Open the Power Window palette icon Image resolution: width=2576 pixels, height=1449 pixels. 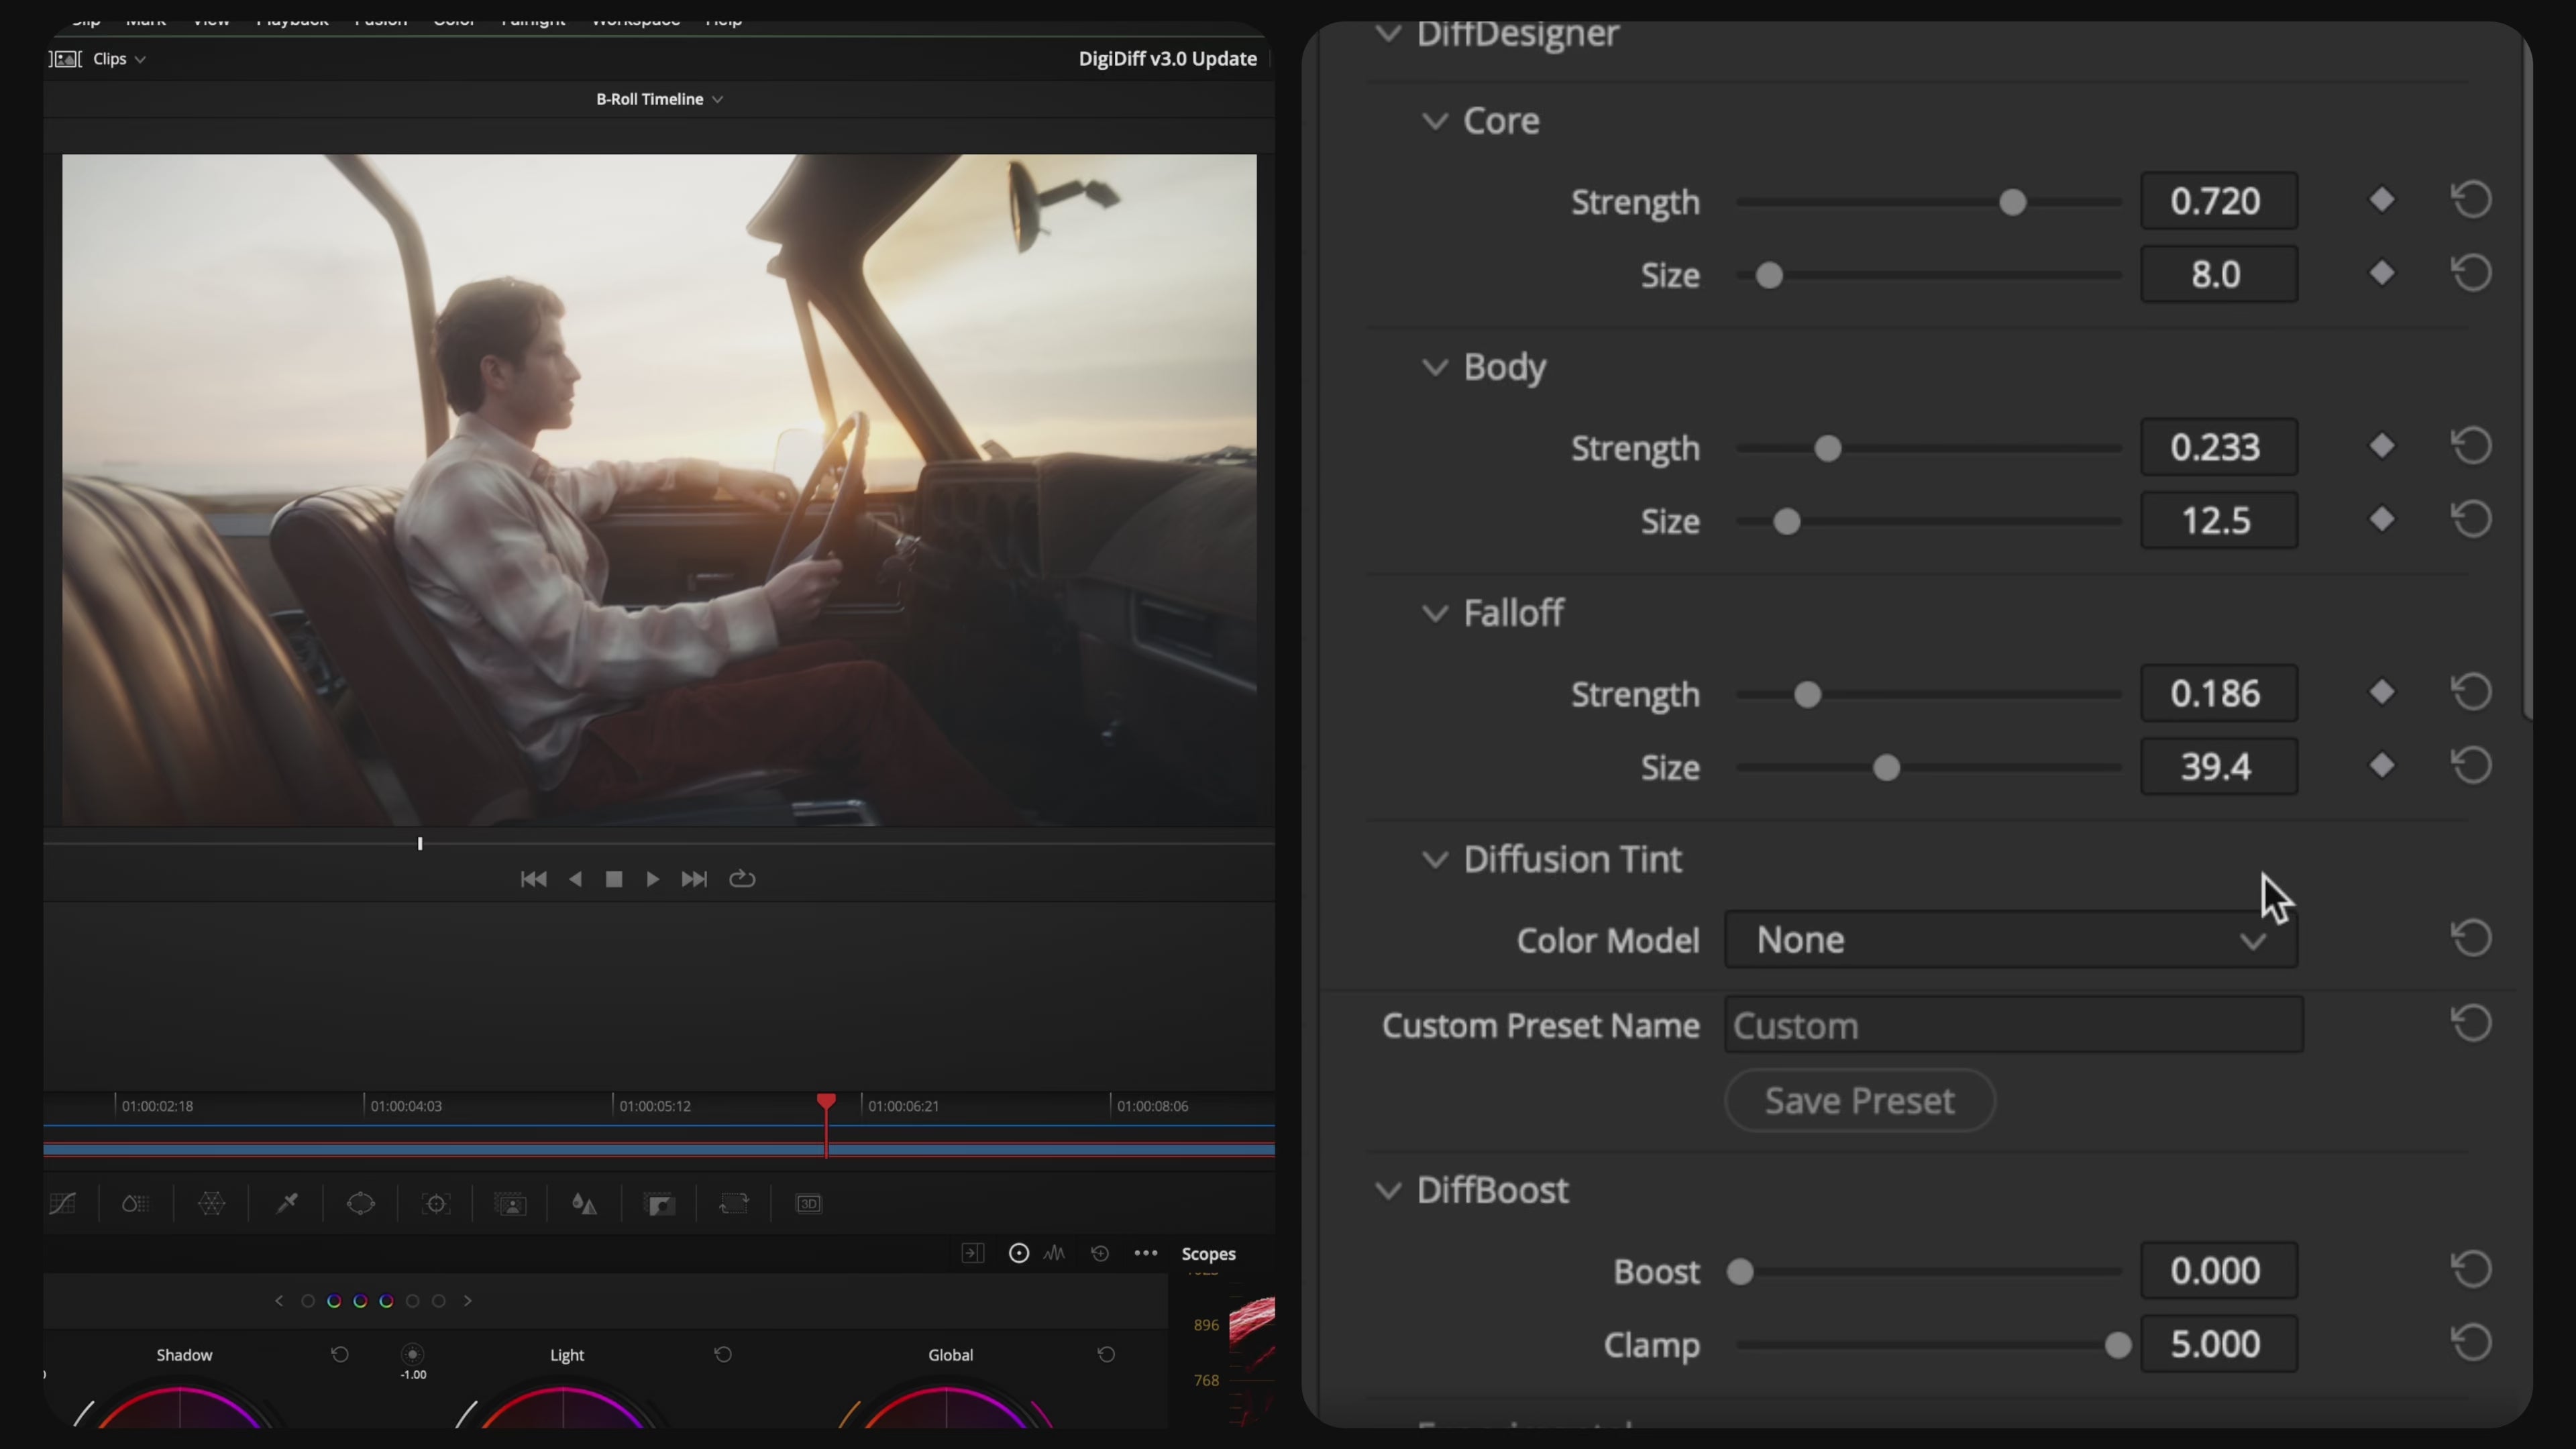tap(361, 1203)
